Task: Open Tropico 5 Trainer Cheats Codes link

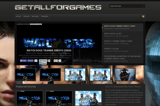Action: (x=118, y=41)
